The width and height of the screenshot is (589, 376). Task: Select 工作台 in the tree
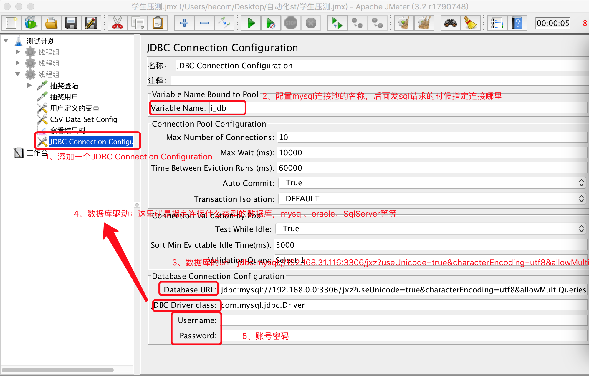(x=37, y=153)
